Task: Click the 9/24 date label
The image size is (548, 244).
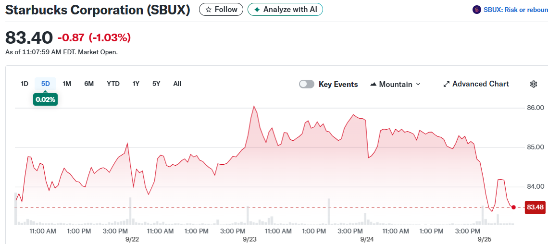Action: coord(367,240)
